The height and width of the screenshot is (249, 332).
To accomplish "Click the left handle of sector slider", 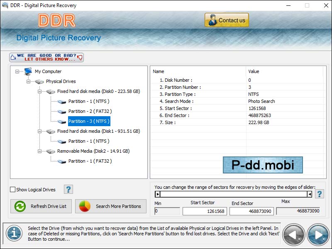I will point(158,194).
